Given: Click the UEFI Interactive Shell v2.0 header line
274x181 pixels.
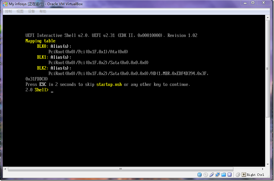Looking at the screenshot, I should click(111, 36).
